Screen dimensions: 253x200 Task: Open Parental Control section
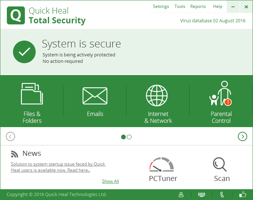click(221, 102)
